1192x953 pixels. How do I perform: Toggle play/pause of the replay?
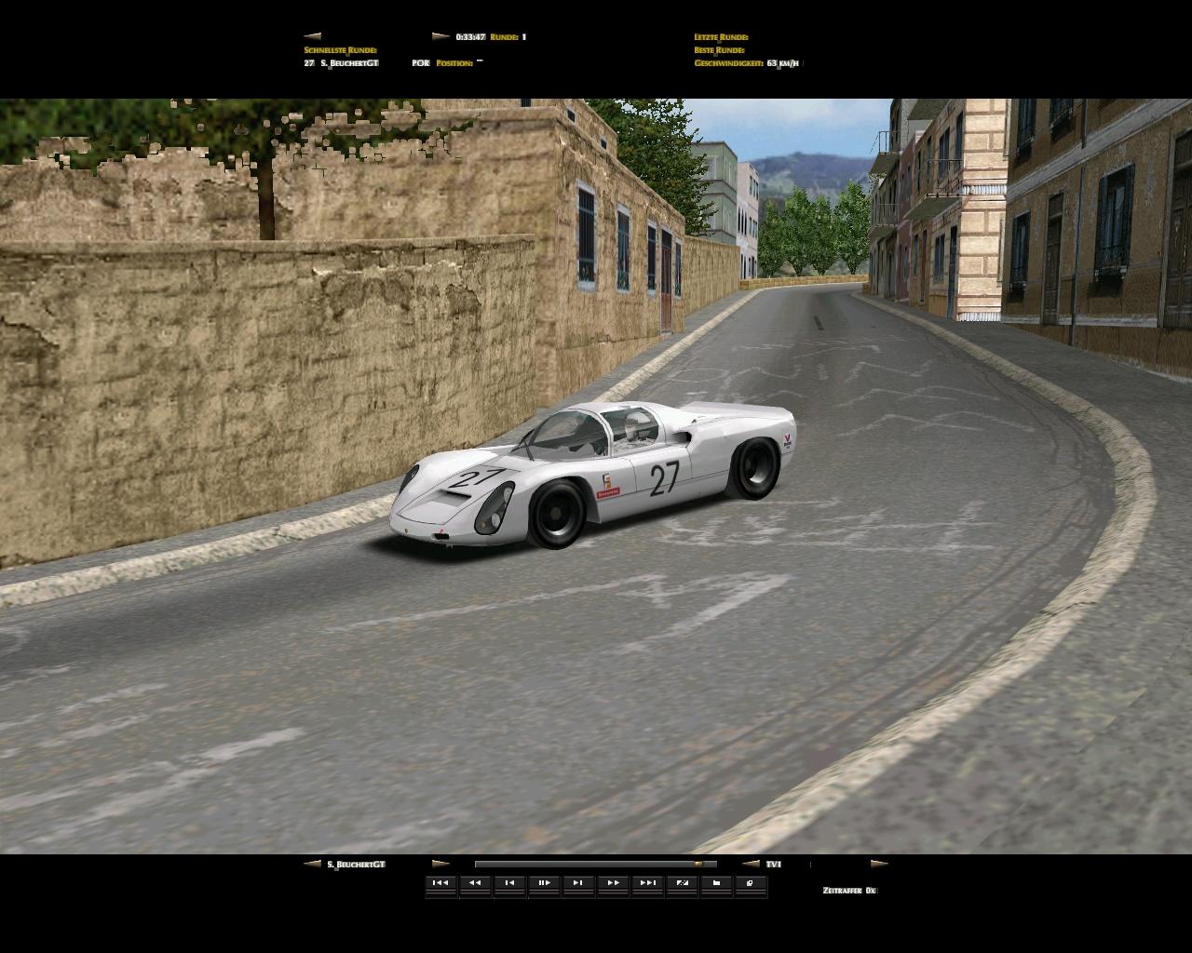pyautogui.click(x=544, y=883)
